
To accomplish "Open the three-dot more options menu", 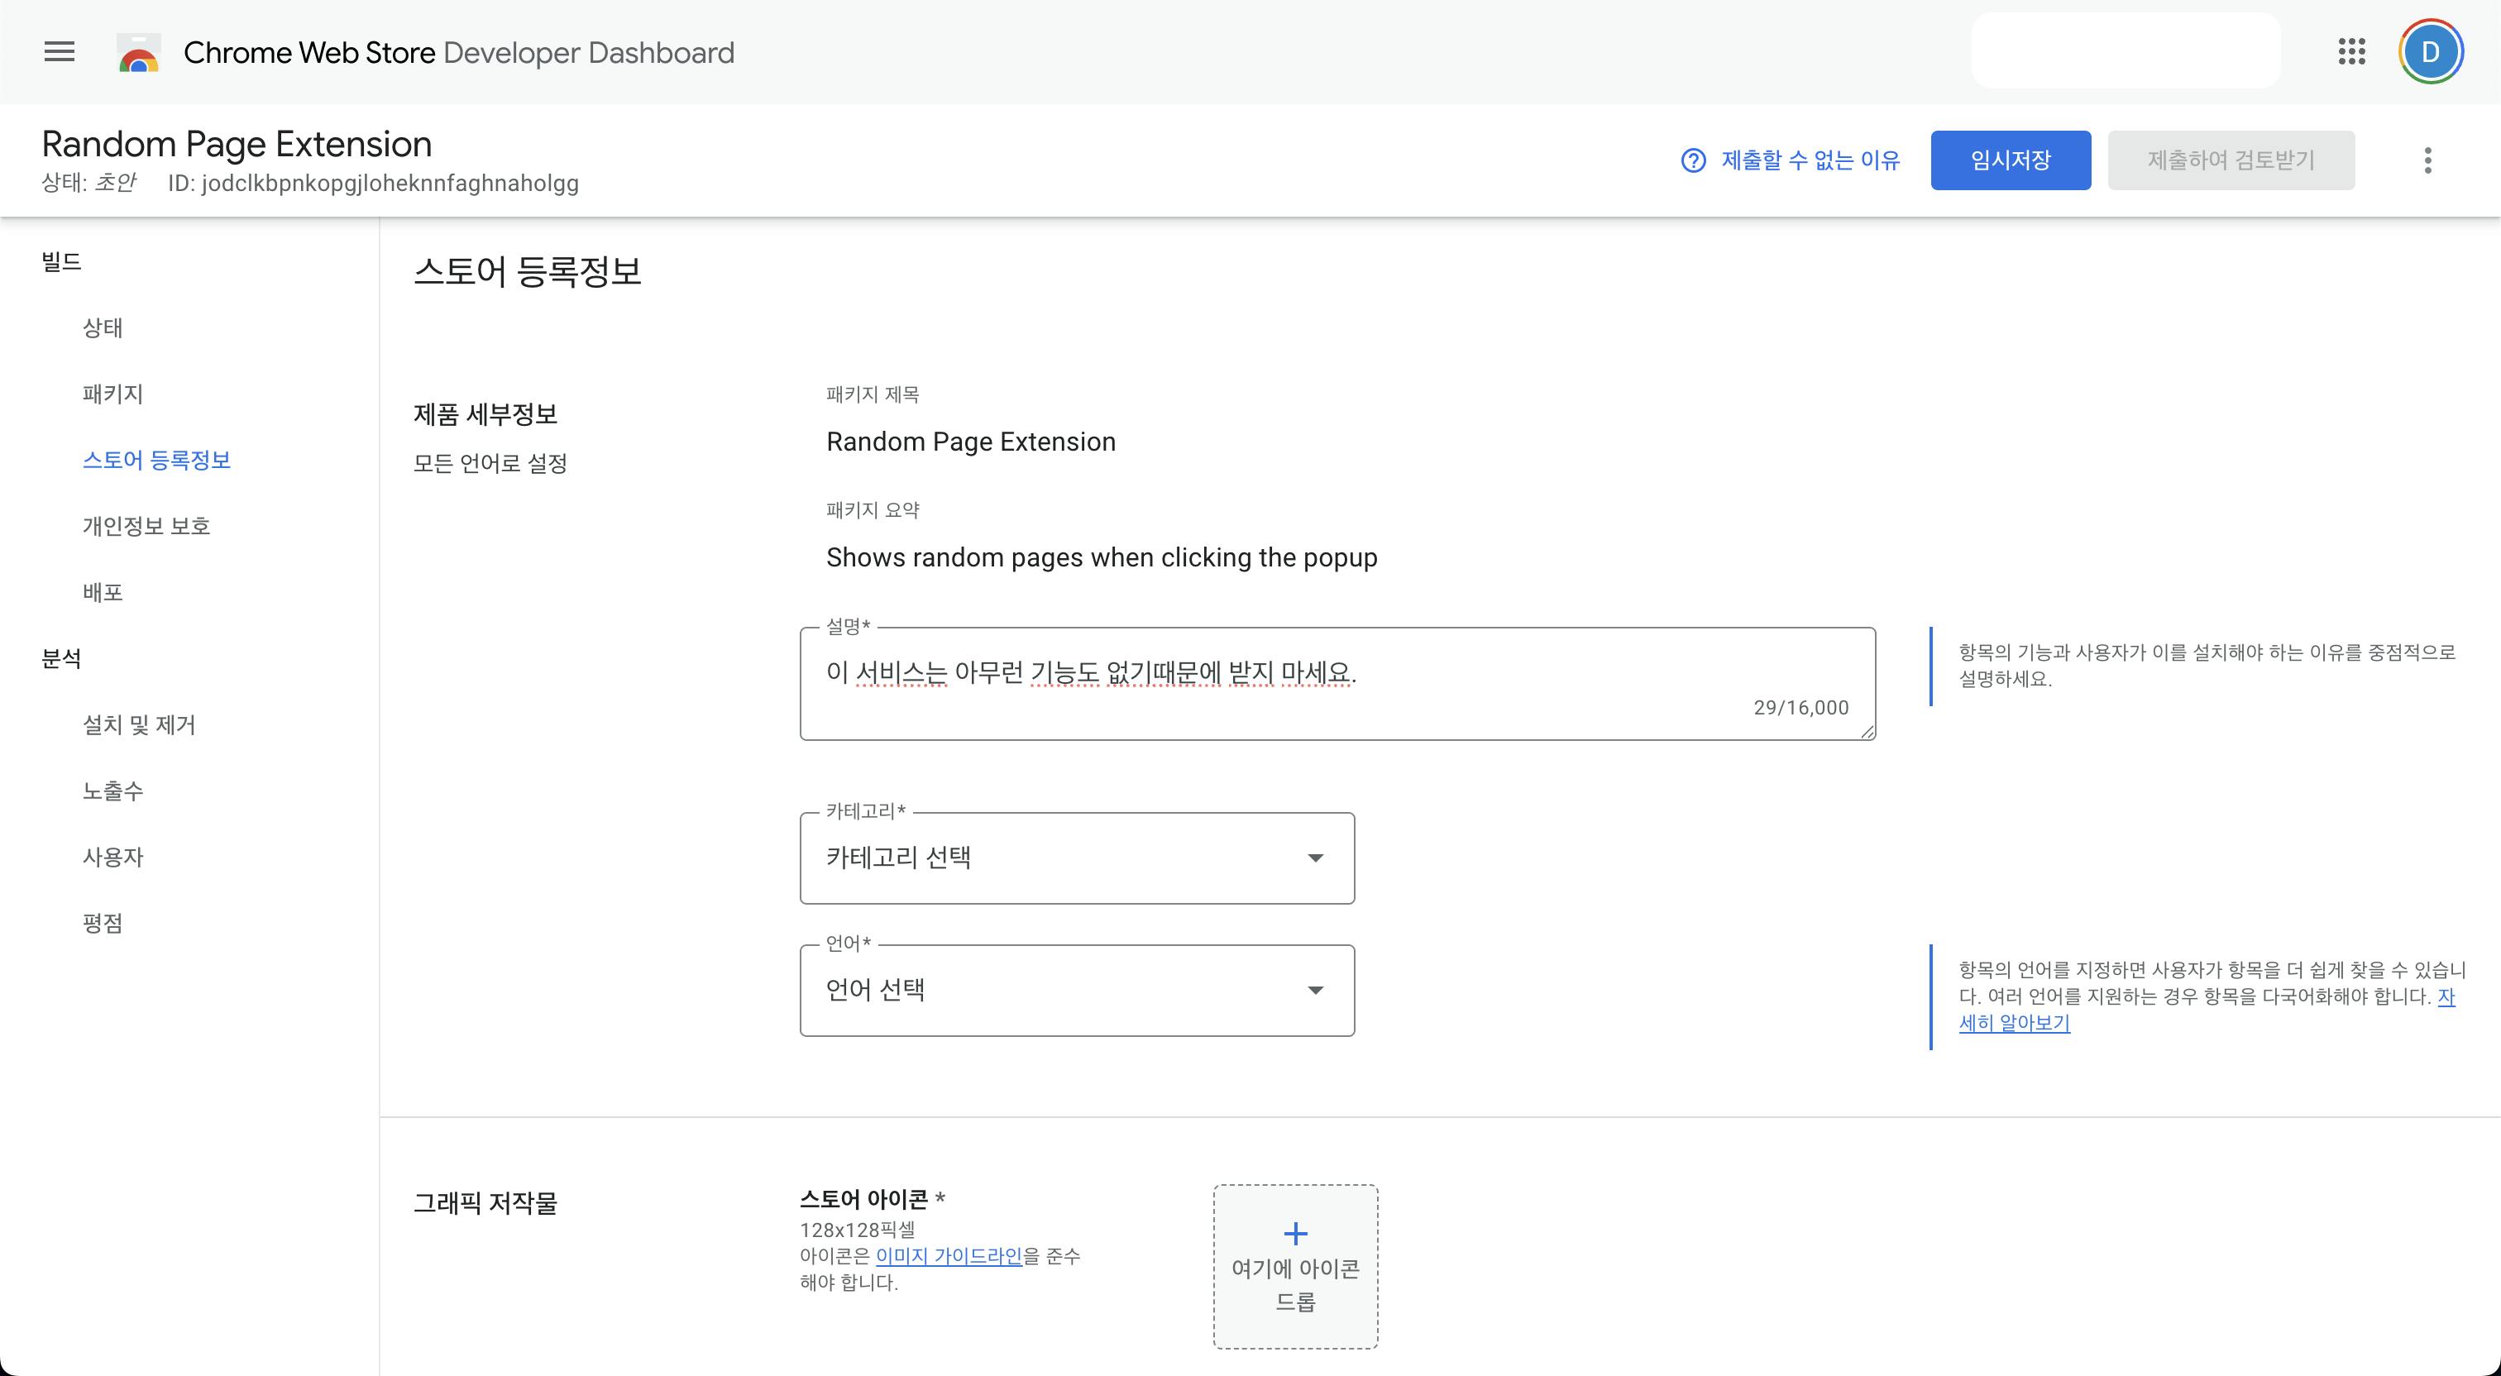I will point(2427,160).
